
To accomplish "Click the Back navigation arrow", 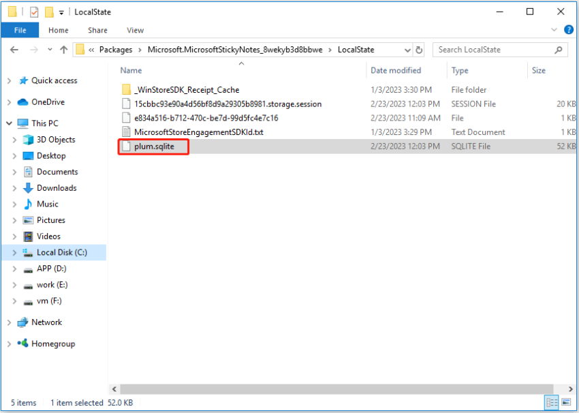I will [15, 49].
